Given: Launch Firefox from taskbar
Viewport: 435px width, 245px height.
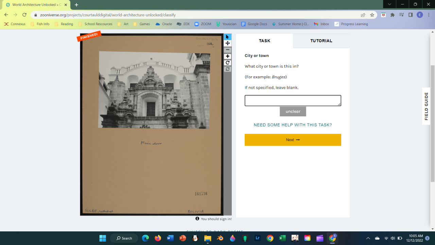Looking at the screenshot, I should click(x=158, y=238).
